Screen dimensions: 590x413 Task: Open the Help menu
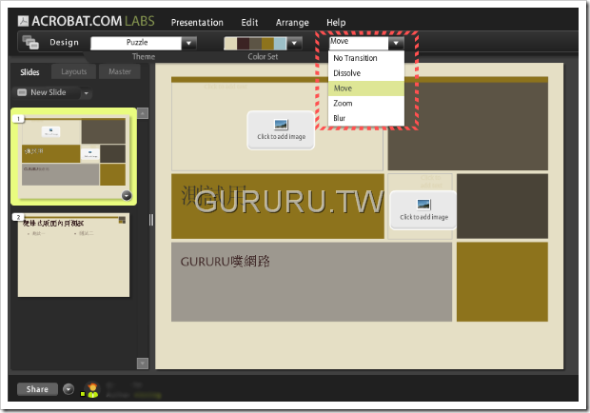[336, 23]
